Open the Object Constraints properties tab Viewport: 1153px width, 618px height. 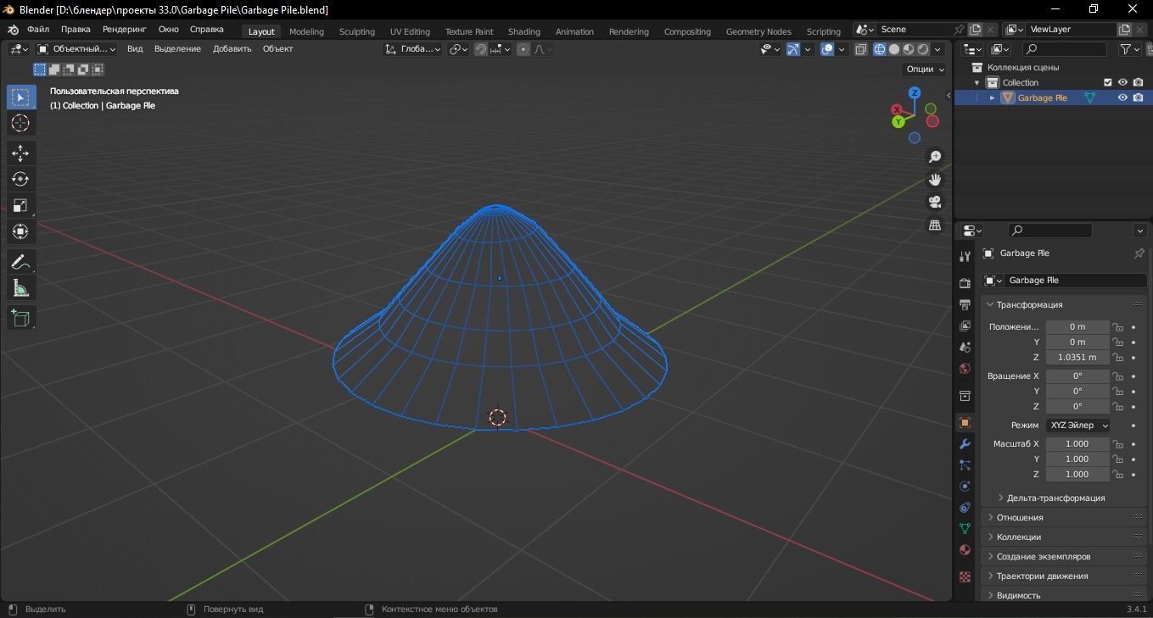965,508
